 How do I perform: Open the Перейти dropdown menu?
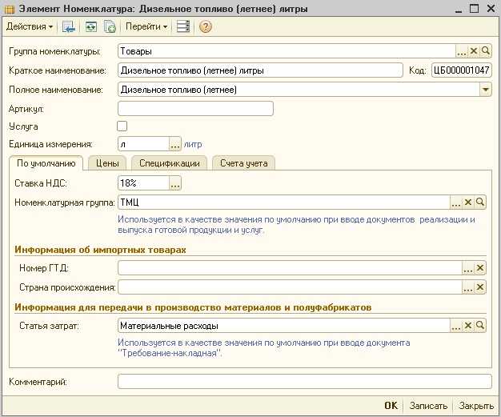146,26
